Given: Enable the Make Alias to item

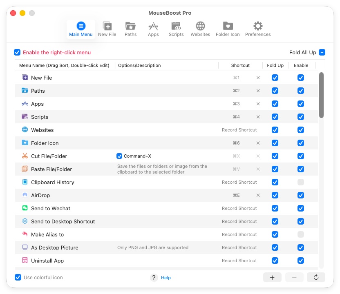Looking at the screenshot, I should coord(300,234).
